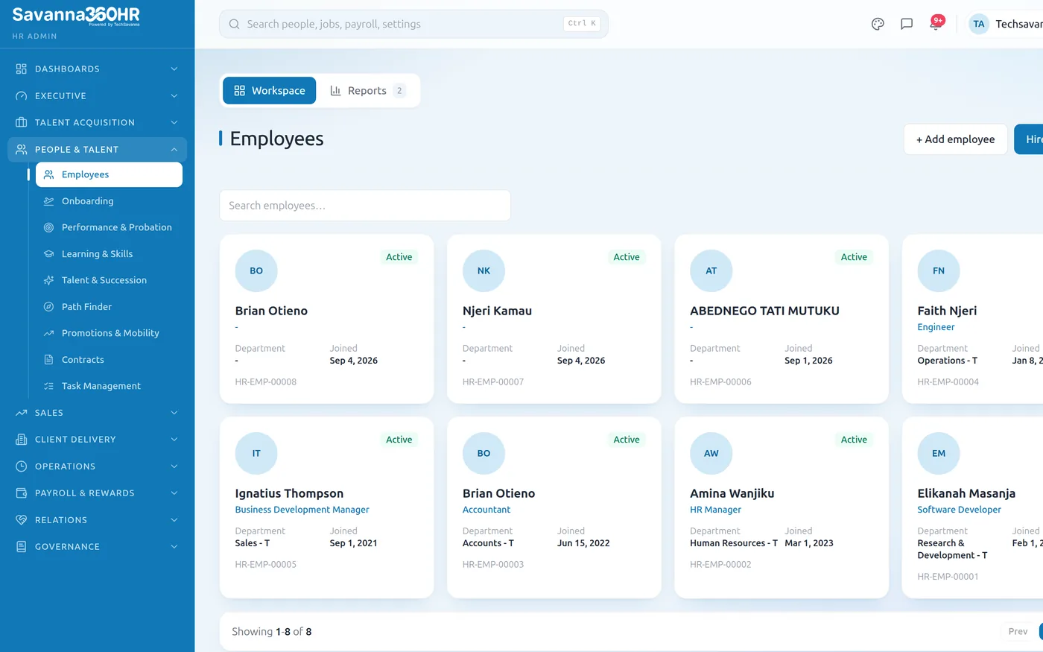Focus the global search people, jobs field

pyautogui.click(x=413, y=24)
